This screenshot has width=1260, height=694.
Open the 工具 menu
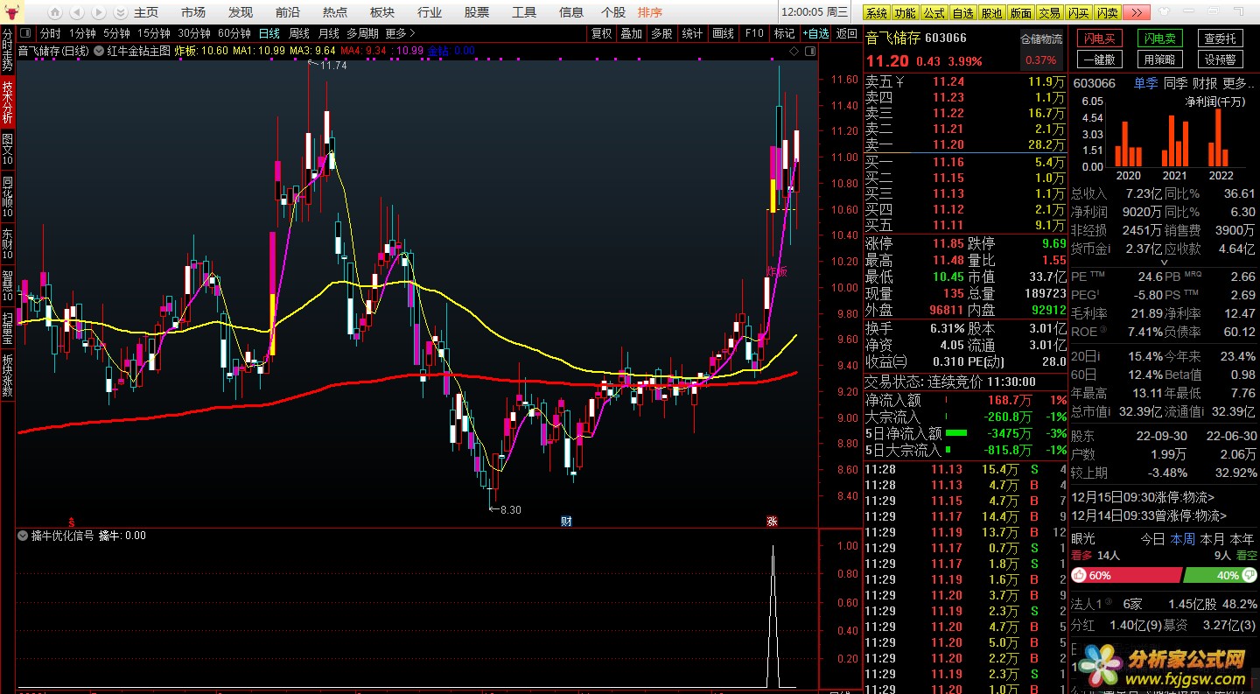(x=524, y=12)
